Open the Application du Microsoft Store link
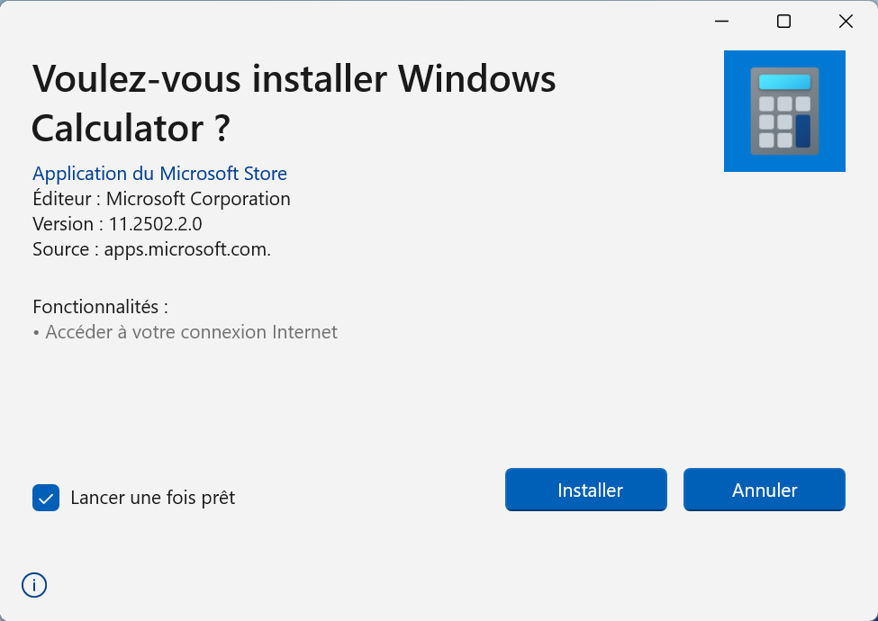Viewport: 878px width, 621px height. coord(159,174)
